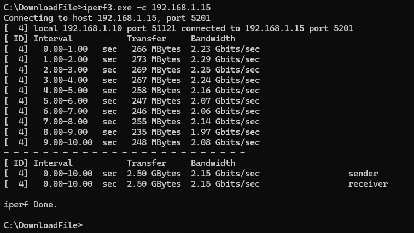Click the sender row's 2.50 GBytes value
Screen dimensions: 414x233
(154, 174)
